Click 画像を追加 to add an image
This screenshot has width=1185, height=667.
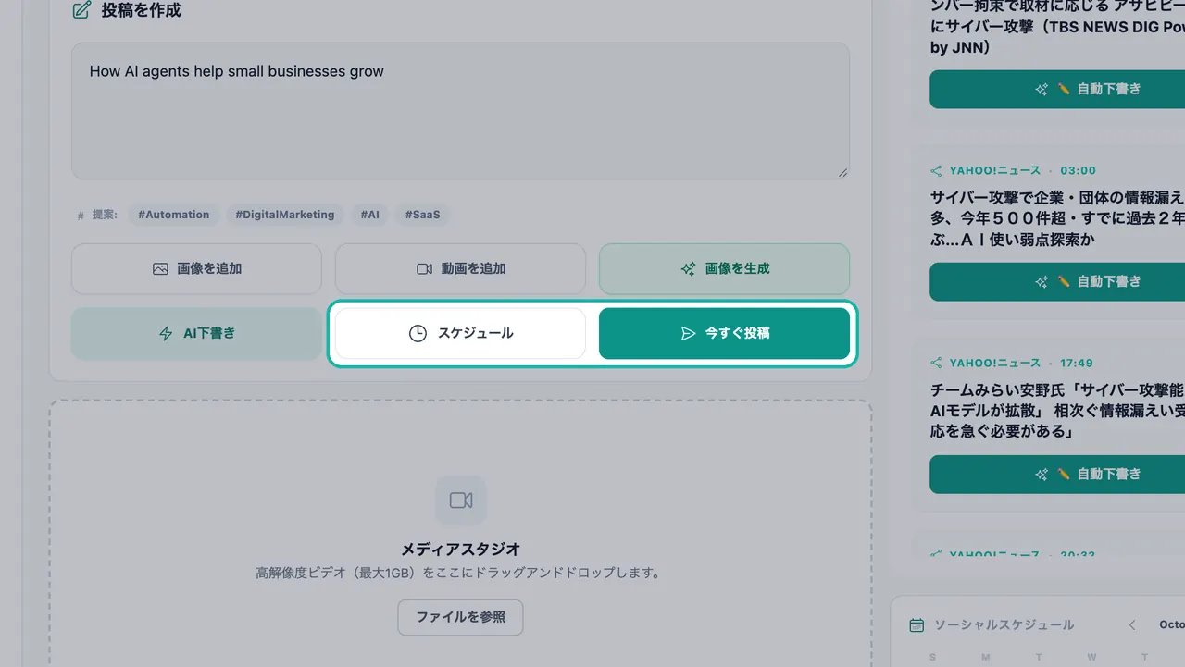[x=196, y=269]
